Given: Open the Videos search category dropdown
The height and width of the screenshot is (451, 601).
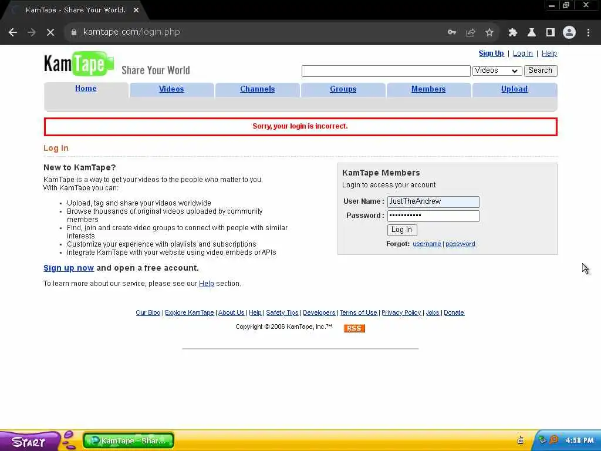Looking at the screenshot, I should tap(497, 70).
